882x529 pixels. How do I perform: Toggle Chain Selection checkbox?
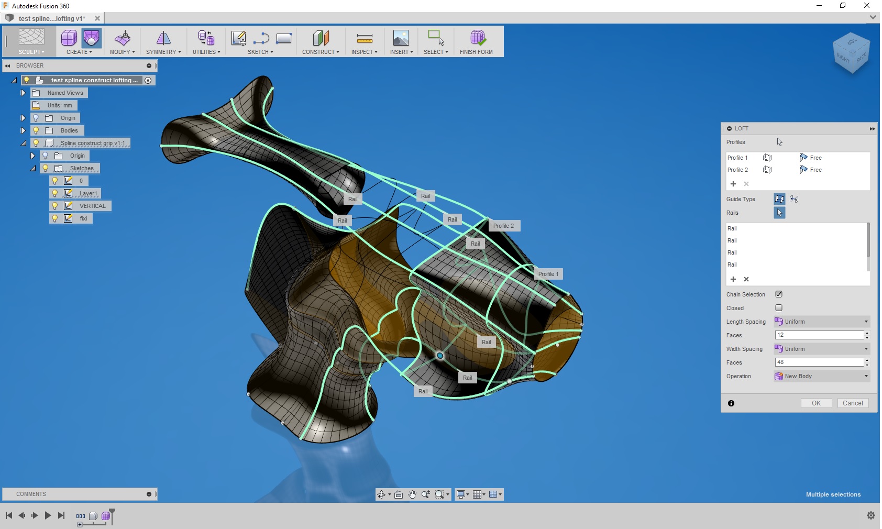pos(779,294)
